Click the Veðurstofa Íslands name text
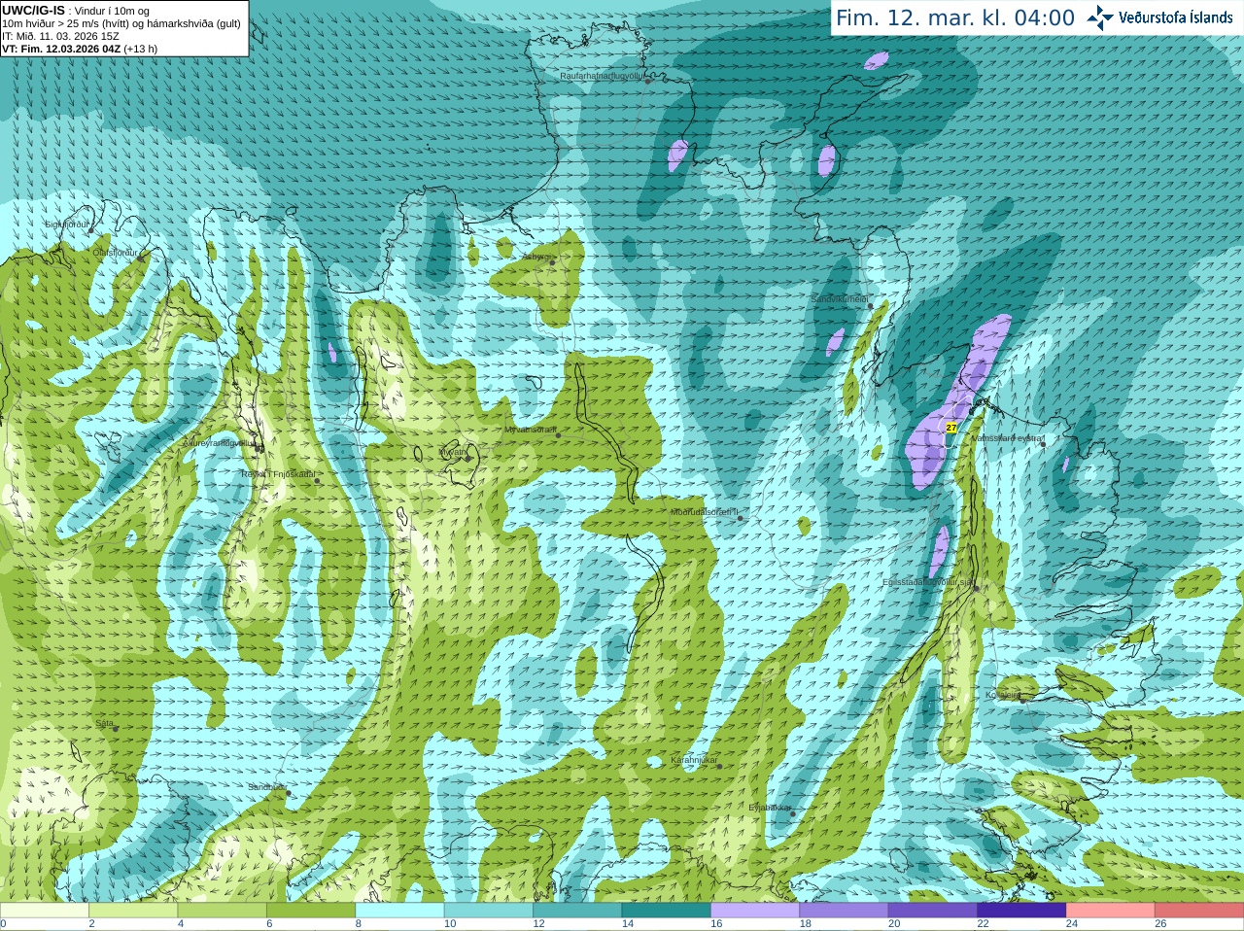This screenshot has height=931, width=1244. pyautogui.click(x=1175, y=17)
